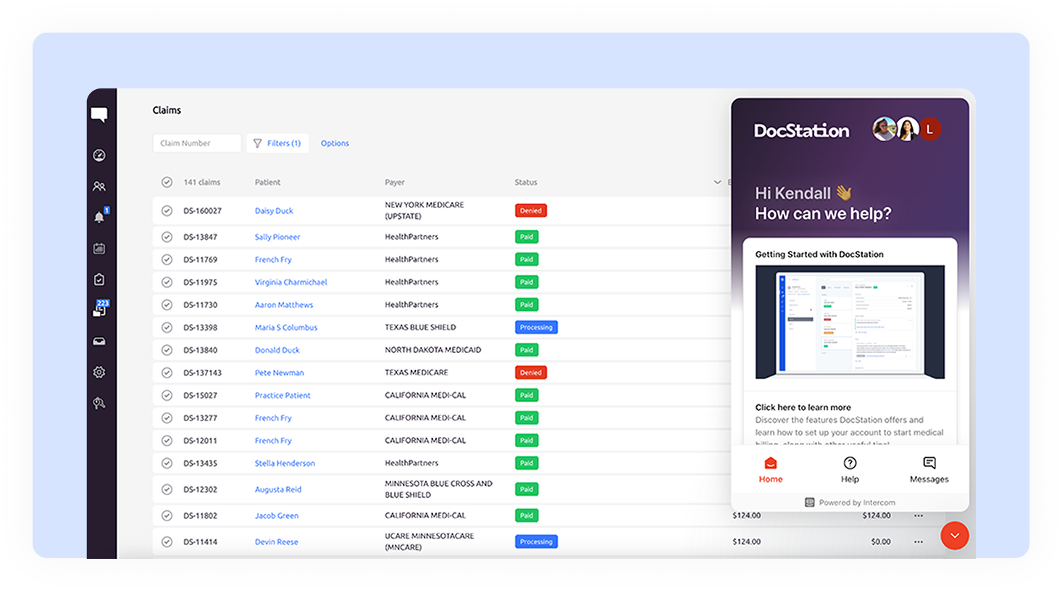Open the red chevron widget at bottom right

pyautogui.click(x=955, y=536)
